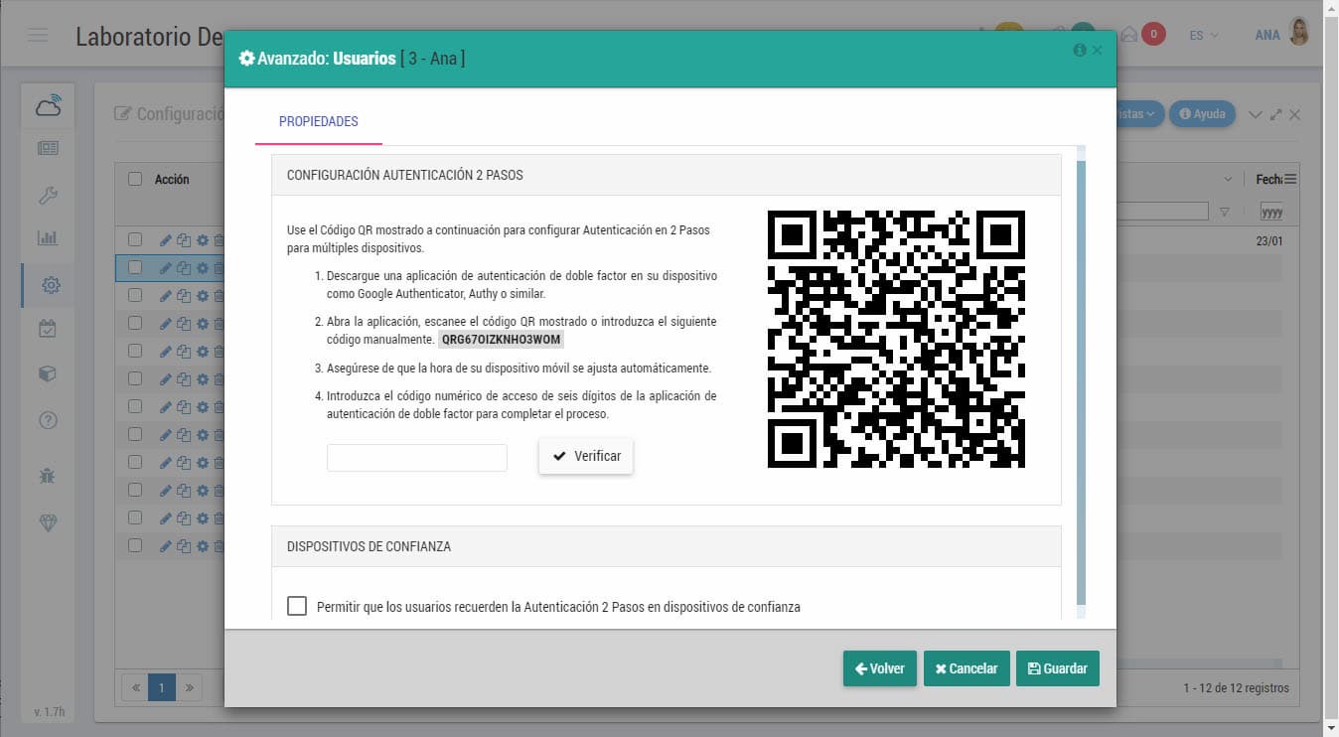The height and width of the screenshot is (737, 1339).
Task: Click the diamond icon in the sidebar
Action: pos(49,522)
